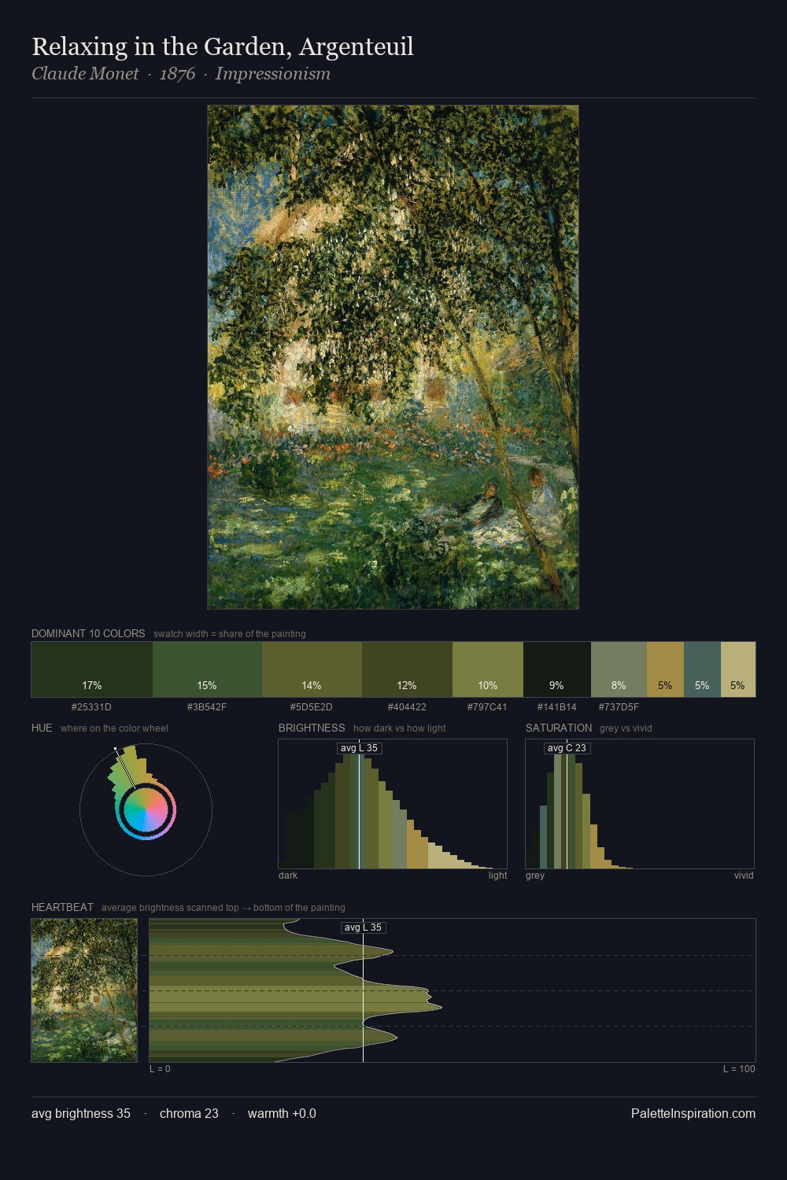Click the HUE section heading

42,728
